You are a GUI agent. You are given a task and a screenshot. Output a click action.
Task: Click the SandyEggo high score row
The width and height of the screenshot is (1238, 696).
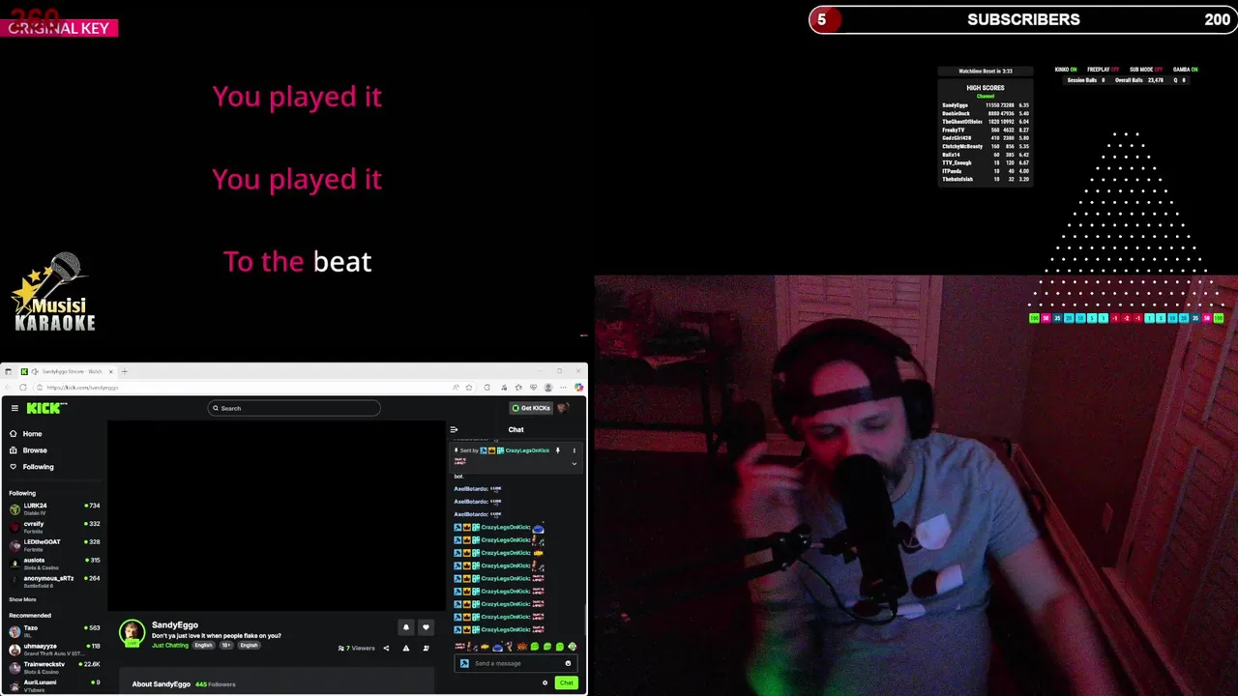(986, 105)
